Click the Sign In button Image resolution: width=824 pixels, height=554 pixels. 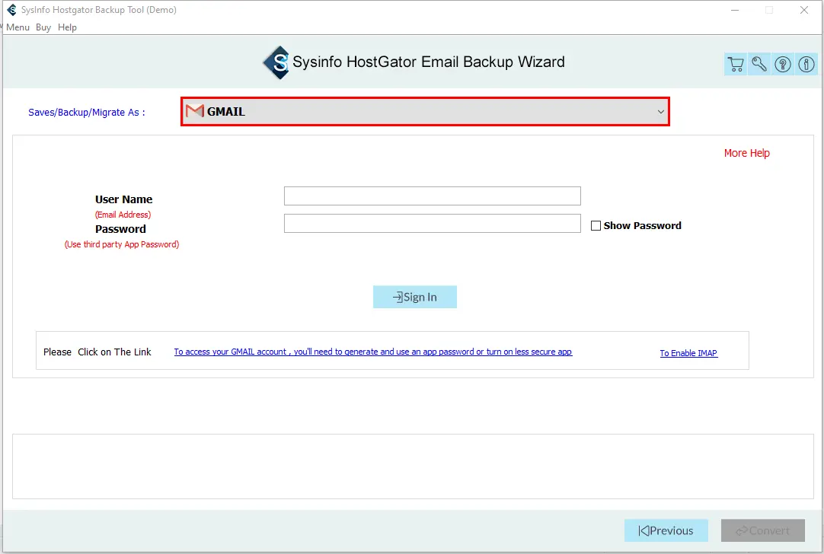click(414, 298)
